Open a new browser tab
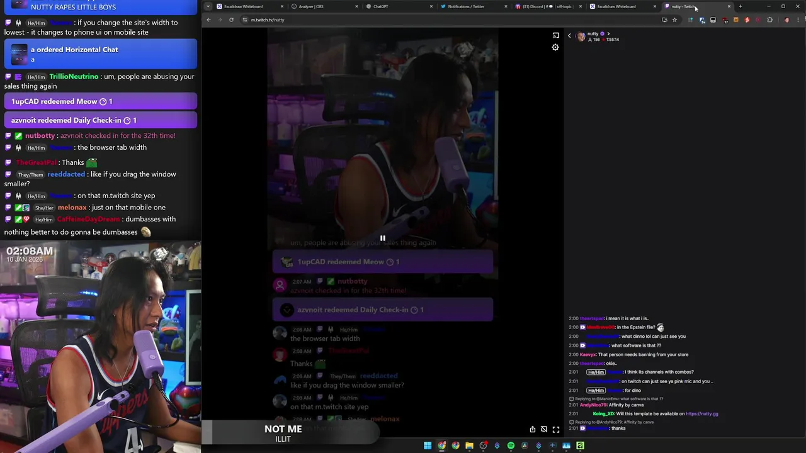The height and width of the screenshot is (453, 806). (x=740, y=6)
